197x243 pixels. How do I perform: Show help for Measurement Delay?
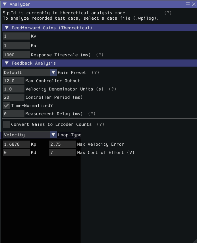point(92,114)
